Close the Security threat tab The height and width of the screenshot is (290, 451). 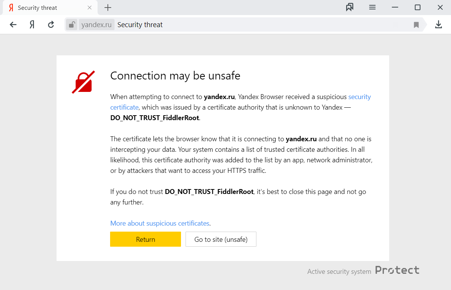89,8
